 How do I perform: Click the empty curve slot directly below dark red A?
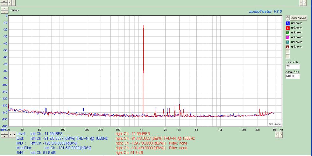pos(288,52)
